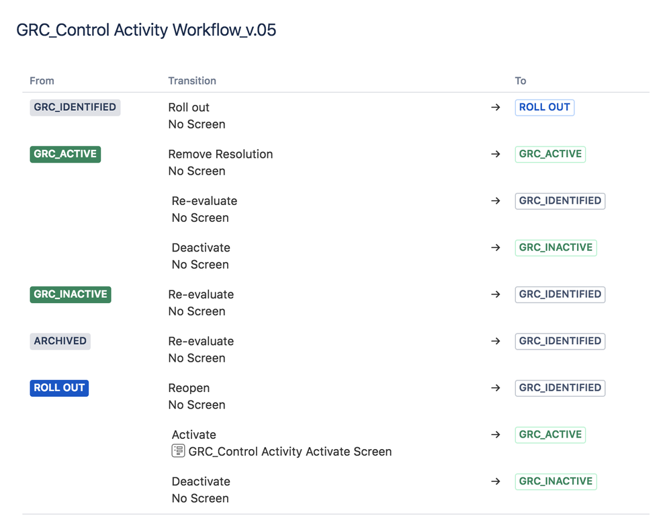
Task: Click the arrow in the Activate row
Action: 496,434
